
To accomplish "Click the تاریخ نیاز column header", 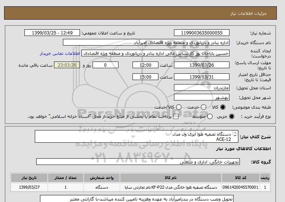I will pos(29,178).
